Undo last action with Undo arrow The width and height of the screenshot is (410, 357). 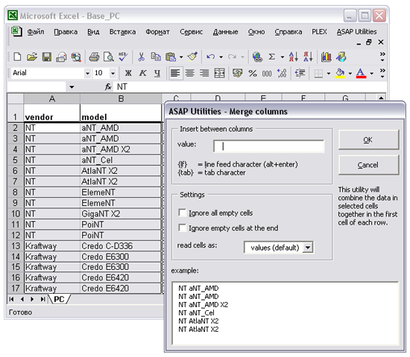pyautogui.click(x=210, y=57)
